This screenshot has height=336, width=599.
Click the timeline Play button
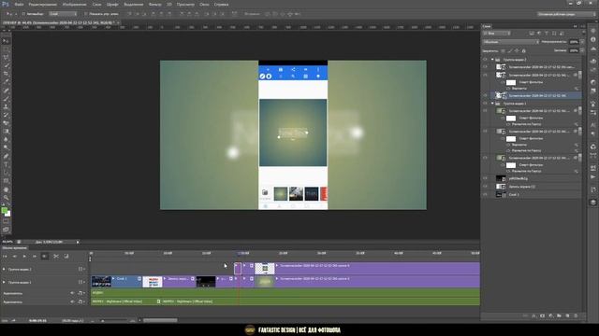[24, 257]
